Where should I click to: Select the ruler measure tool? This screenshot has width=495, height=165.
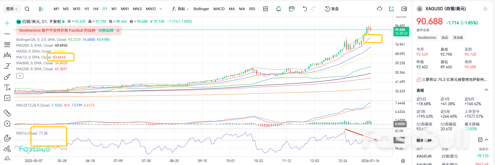point(7,113)
